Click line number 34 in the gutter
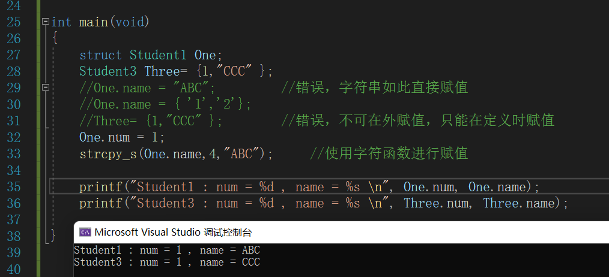 [14, 170]
